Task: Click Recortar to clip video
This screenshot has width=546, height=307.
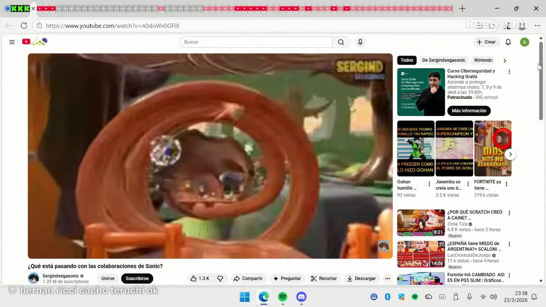Action: pyautogui.click(x=324, y=278)
